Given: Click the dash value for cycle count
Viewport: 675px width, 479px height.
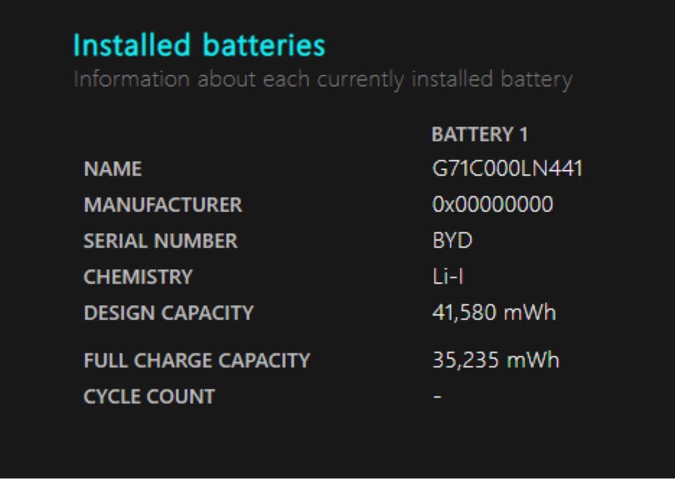Looking at the screenshot, I should [437, 397].
